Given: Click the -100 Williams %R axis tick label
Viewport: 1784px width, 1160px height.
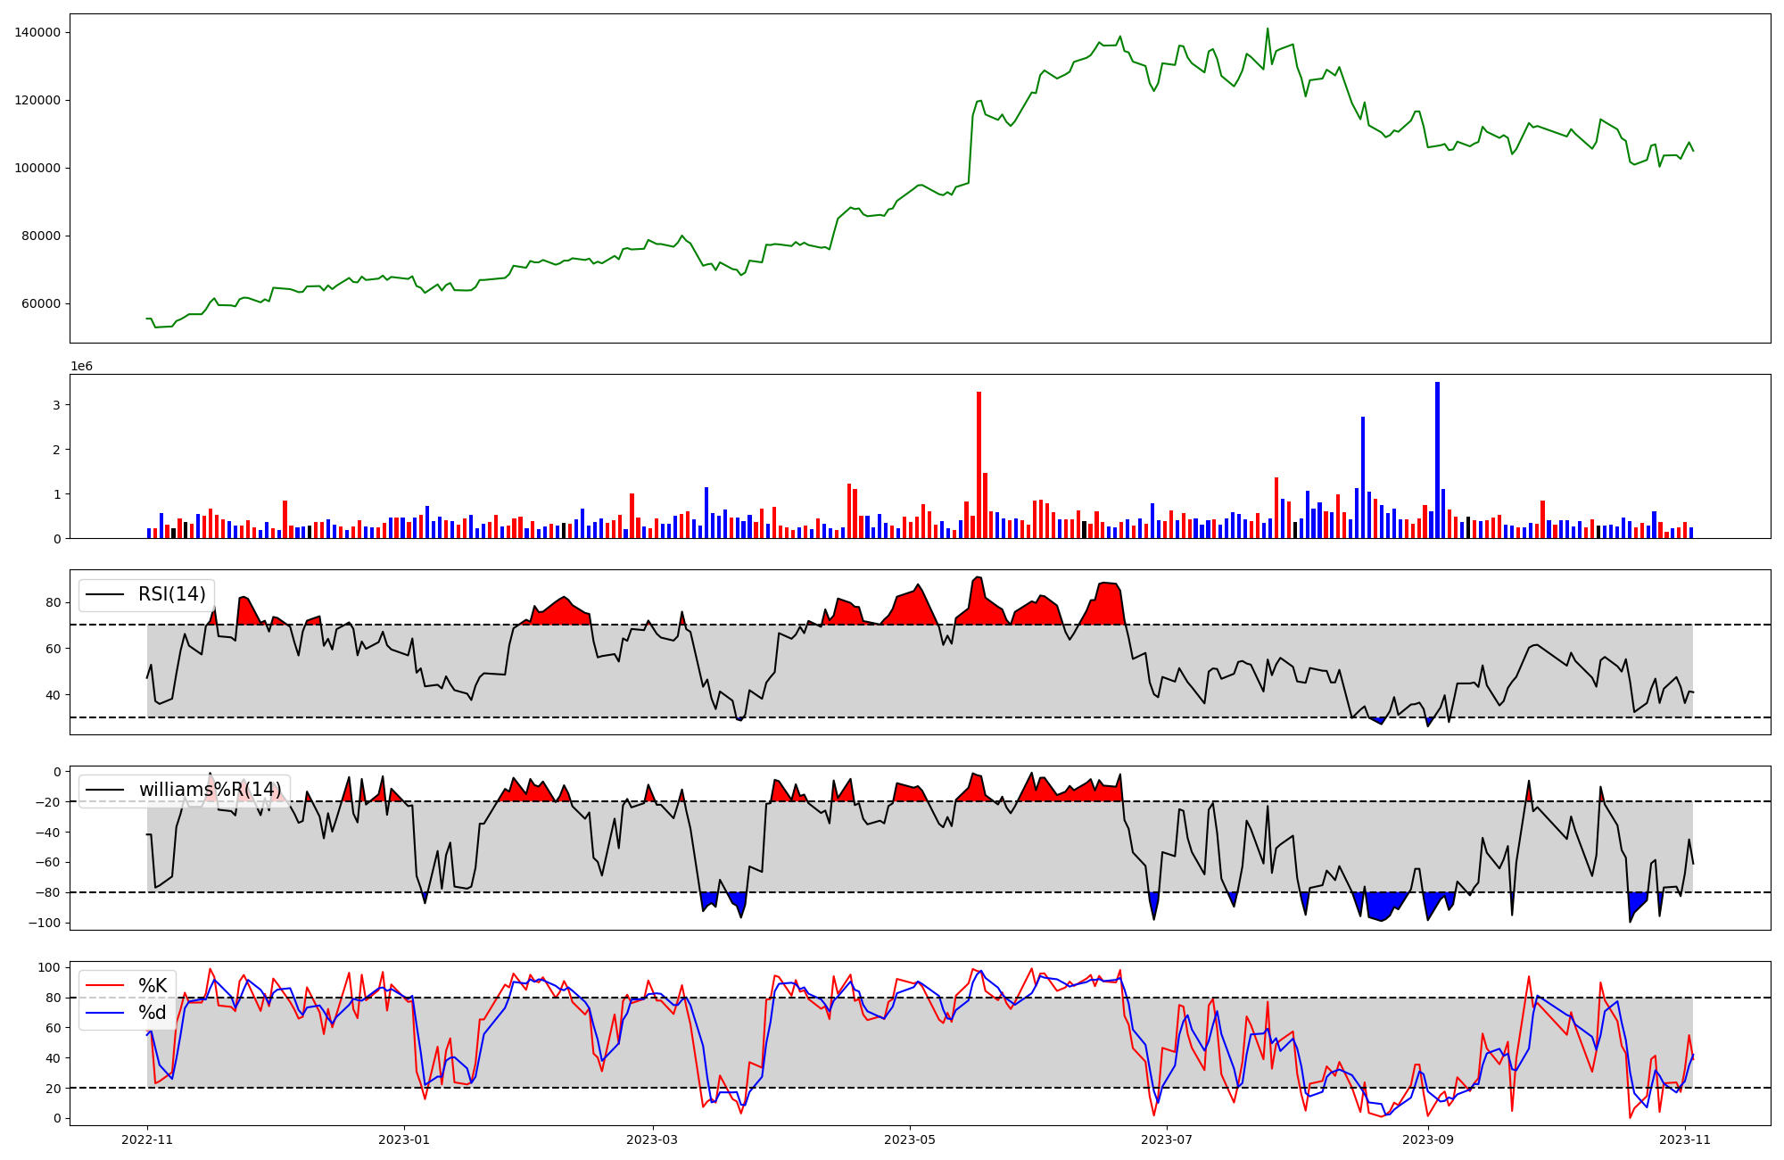Looking at the screenshot, I should click(x=44, y=923).
